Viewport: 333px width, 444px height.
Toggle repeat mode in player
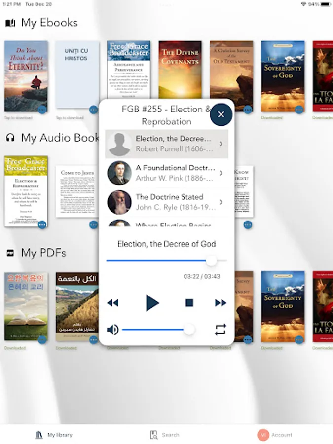[221, 330]
